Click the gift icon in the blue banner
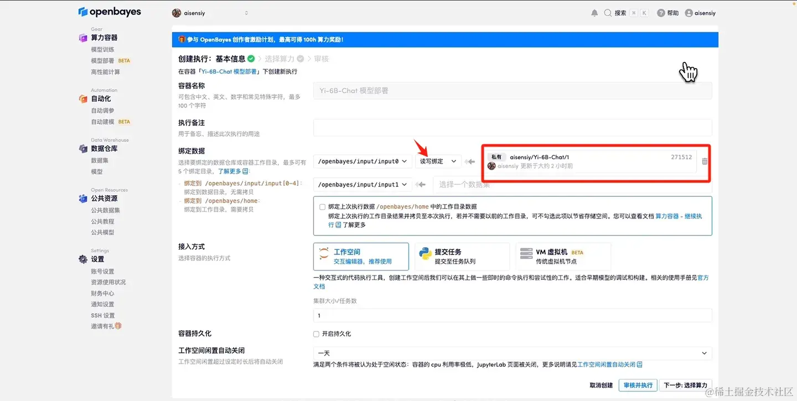 click(182, 40)
